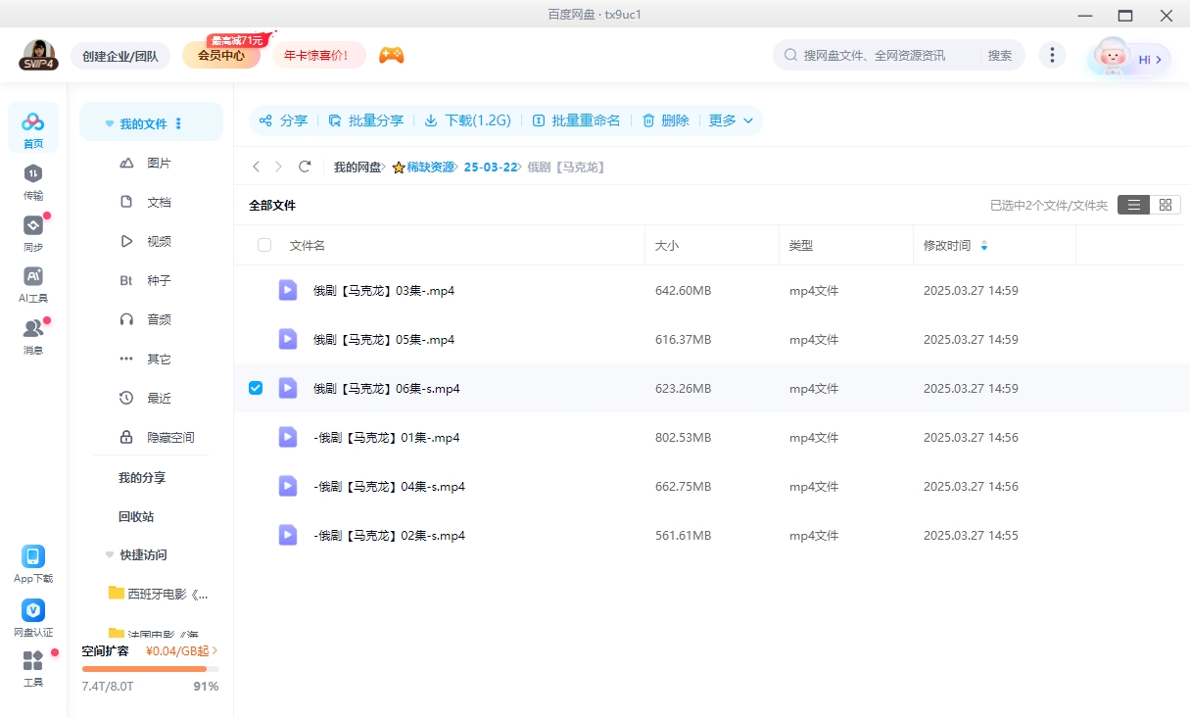Image resolution: width=1190 pixels, height=718 pixels.
Task: Switch to the 视频 category
Action: point(157,241)
